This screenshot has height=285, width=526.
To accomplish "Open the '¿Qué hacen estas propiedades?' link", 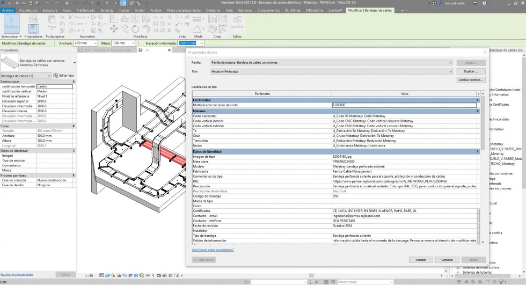I will pos(213,250).
